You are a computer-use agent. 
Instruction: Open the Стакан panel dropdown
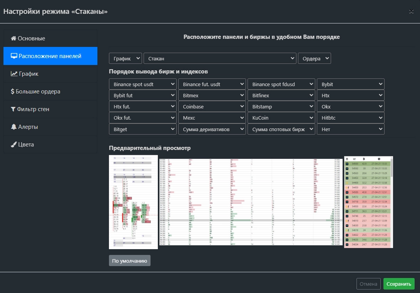[x=220, y=58]
